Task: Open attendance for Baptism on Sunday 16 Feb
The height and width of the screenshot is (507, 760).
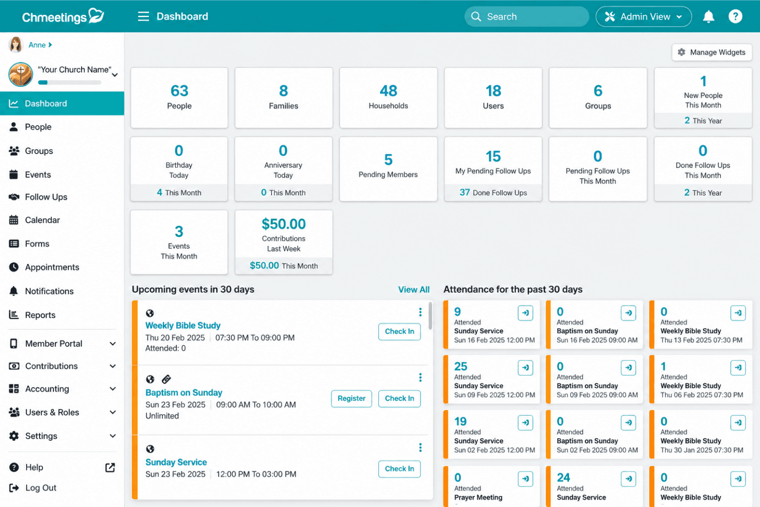Action: click(629, 313)
